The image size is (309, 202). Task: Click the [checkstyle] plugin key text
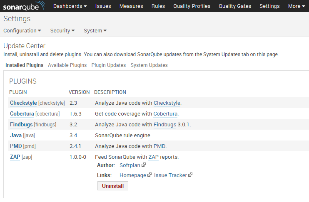click(x=52, y=103)
